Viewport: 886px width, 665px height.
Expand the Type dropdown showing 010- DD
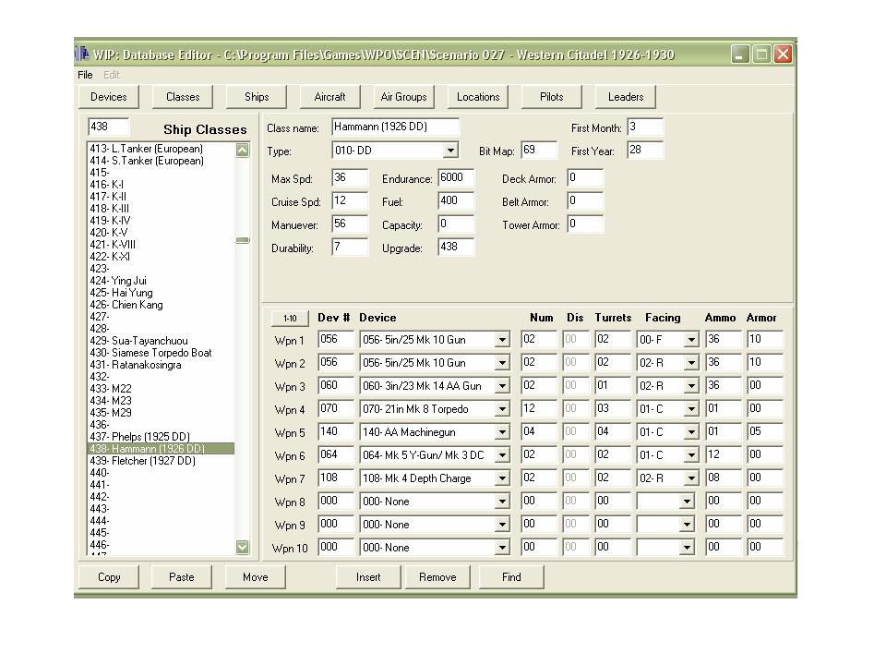(x=450, y=151)
